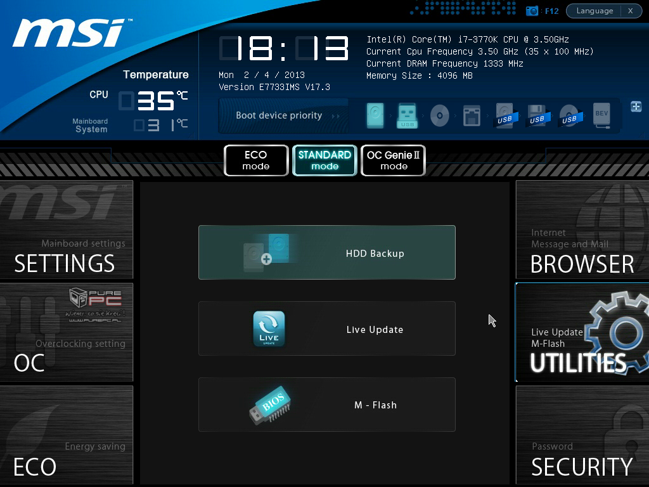Viewport: 649px width, 487px height.
Task: Click the Version E7733IMS V17.3 text
Action: coord(274,87)
